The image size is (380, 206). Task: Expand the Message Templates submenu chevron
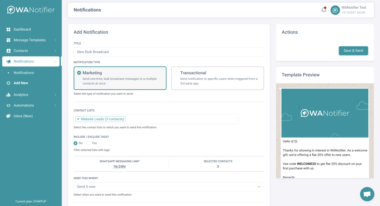pyautogui.click(x=55, y=40)
